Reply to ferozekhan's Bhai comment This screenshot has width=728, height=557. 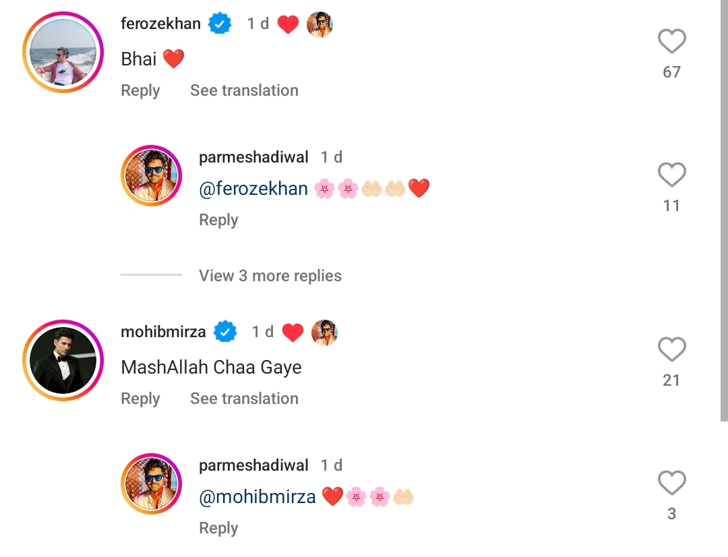click(140, 90)
